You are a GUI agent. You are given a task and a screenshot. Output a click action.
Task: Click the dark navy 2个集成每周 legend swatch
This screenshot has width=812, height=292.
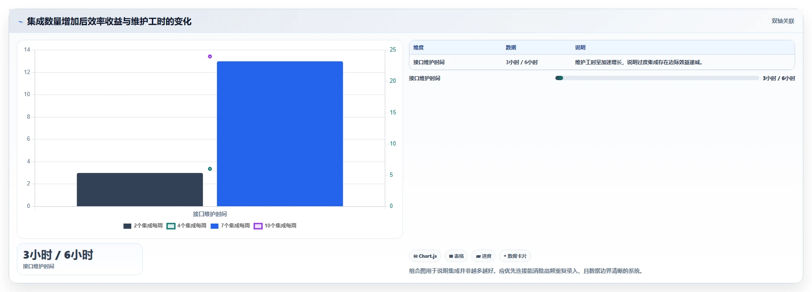(x=127, y=226)
